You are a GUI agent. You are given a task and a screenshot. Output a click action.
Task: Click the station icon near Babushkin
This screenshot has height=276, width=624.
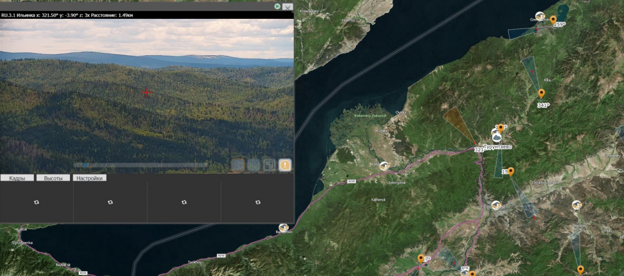[x=283, y=227]
